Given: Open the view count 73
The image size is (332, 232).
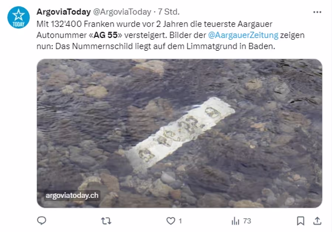Looking at the screenshot, I should [247, 221].
